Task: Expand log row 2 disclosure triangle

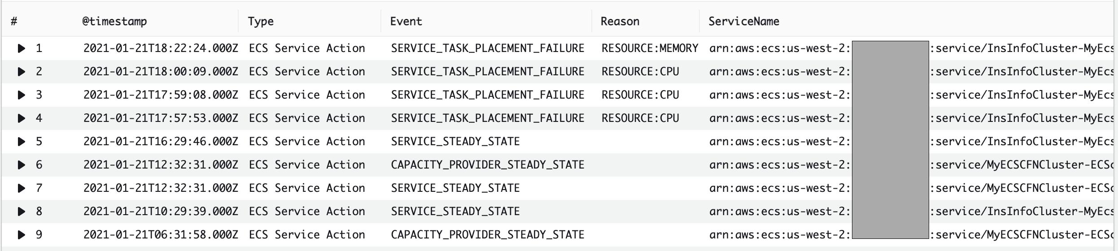Action: click(21, 72)
